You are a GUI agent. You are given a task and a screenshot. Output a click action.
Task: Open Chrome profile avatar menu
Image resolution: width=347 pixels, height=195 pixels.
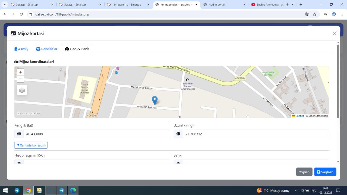pos(334,14)
